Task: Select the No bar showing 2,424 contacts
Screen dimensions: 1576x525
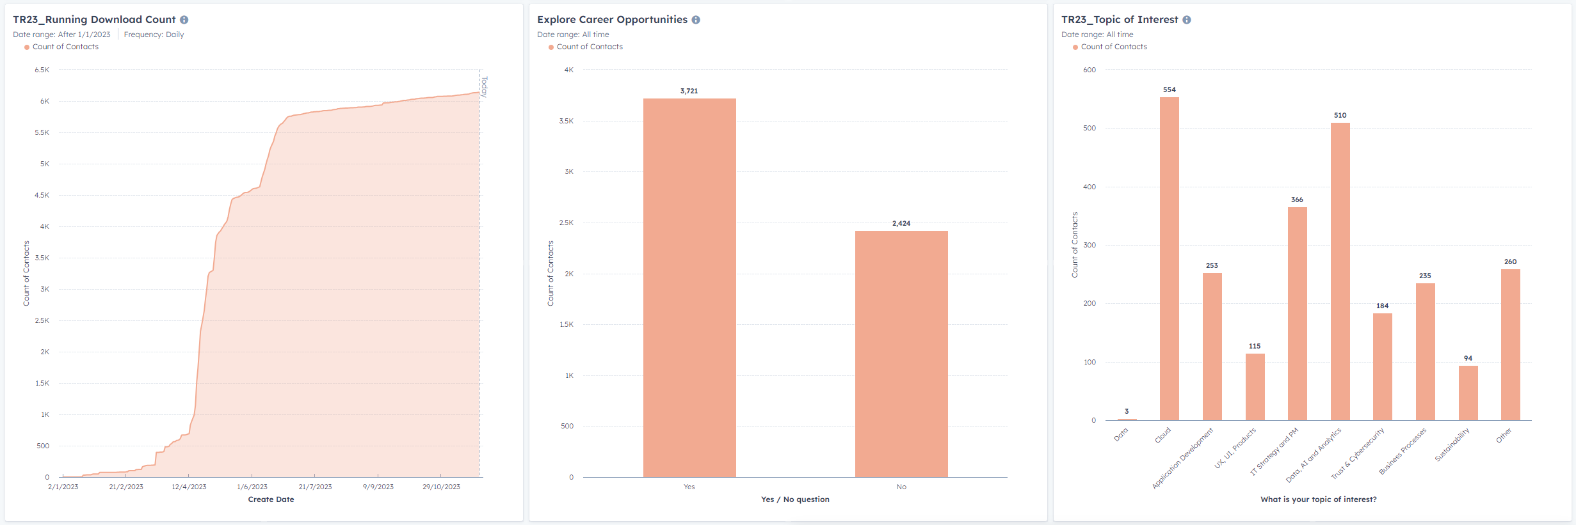Action: coord(901,354)
